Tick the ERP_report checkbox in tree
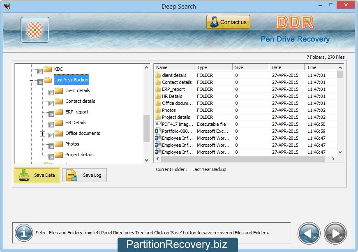Image resolution: width=358 pixels, height=252 pixels. point(51,114)
